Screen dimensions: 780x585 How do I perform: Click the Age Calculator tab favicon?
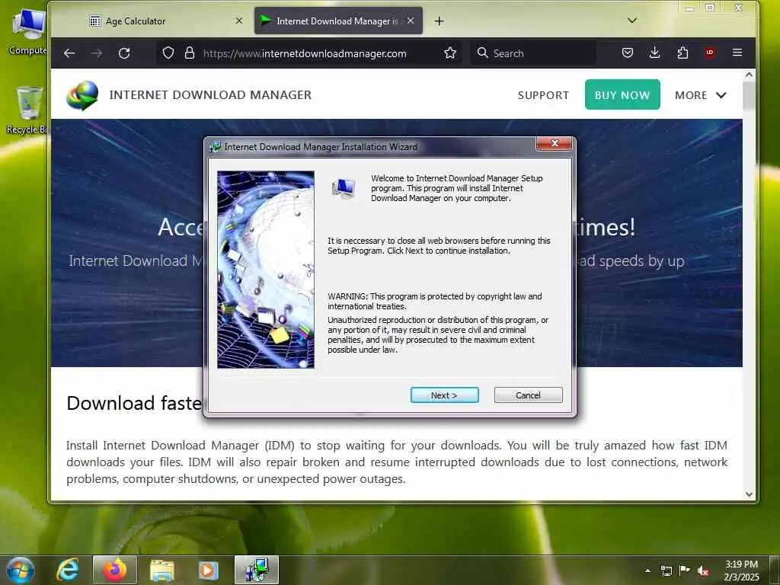(94, 21)
